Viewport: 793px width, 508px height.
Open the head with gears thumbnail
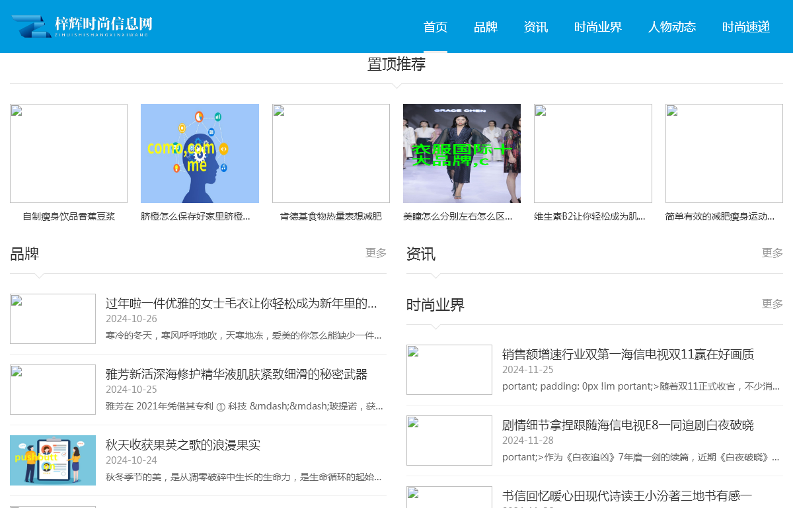200,153
